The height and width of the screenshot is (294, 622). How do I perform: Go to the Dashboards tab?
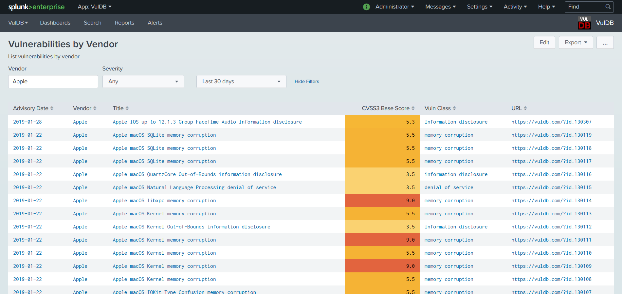pos(55,23)
